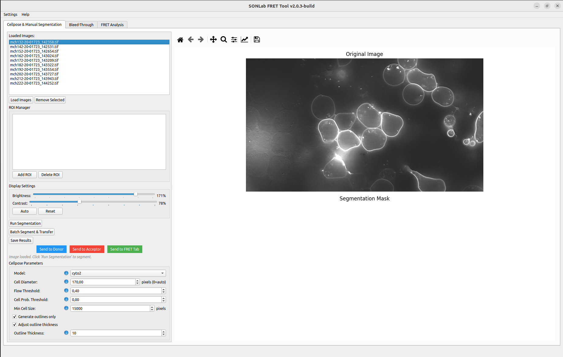
Task: Click the Cell Diameter spinner arrows
Action: tap(137, 282)
